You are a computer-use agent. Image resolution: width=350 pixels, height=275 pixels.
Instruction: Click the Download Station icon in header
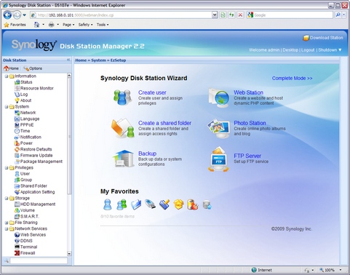tap(306, 38)
